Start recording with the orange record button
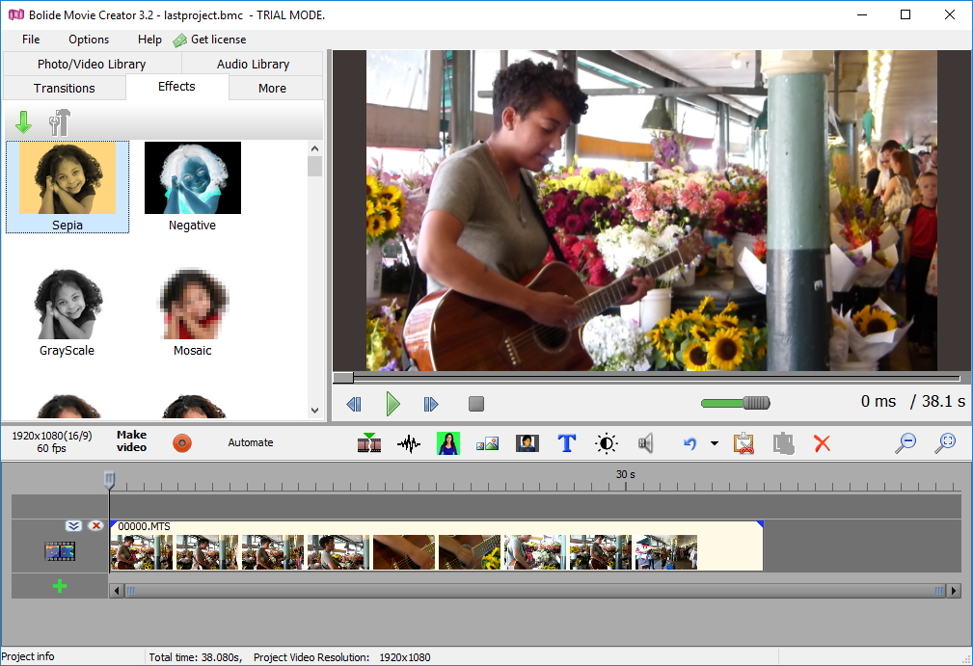 coord(182,442)
